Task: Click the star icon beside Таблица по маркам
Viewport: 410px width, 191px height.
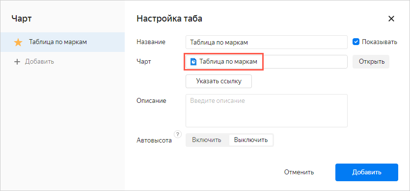Action: coord(18,42)
